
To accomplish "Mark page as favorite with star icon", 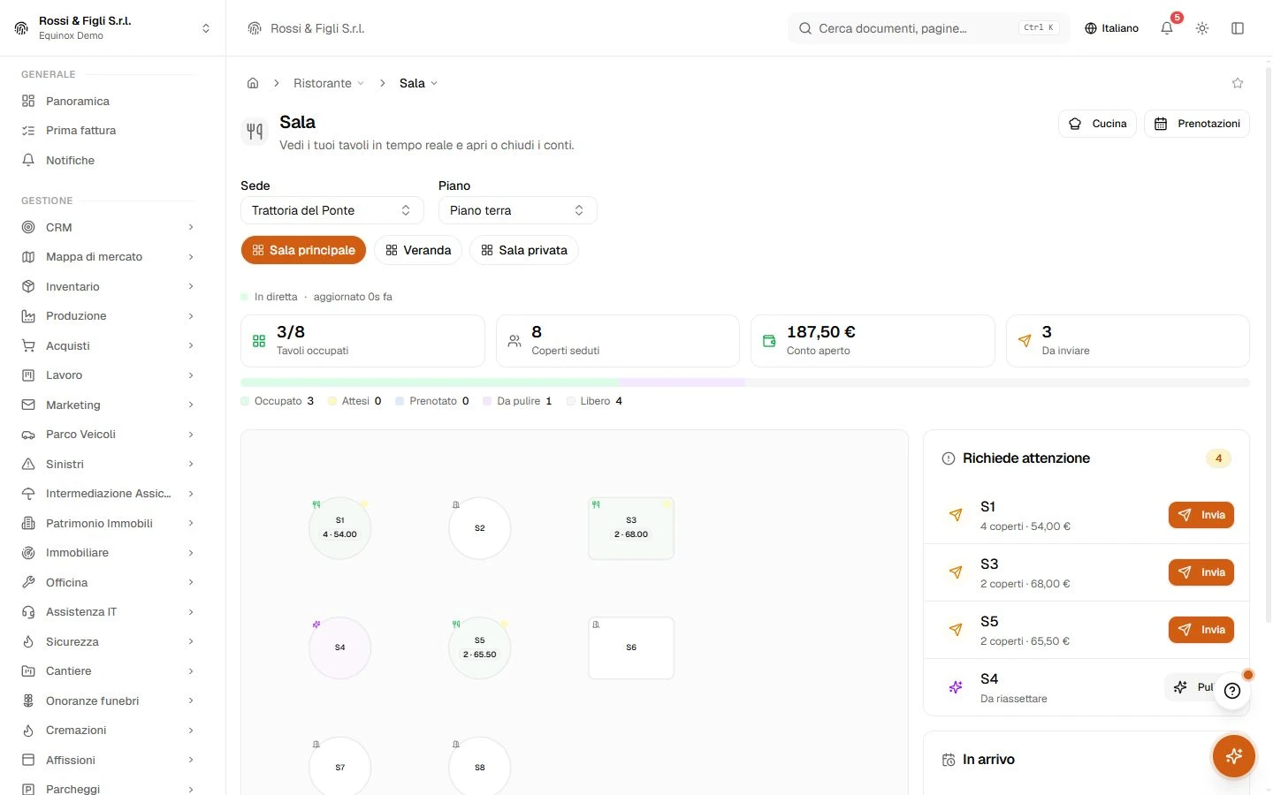I will 1238,83.
